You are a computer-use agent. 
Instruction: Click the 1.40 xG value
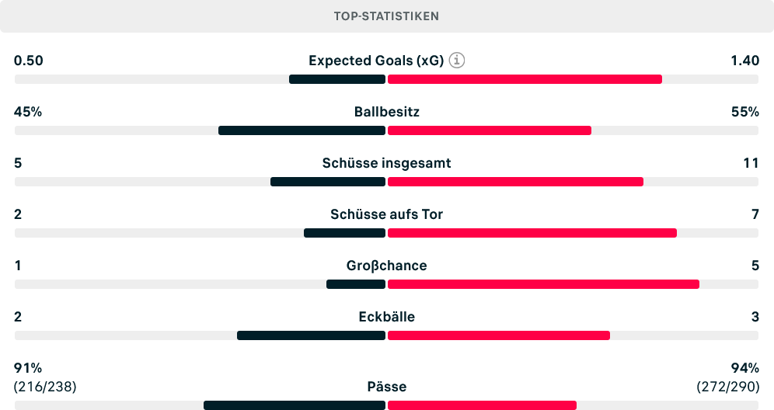click(745, 61)
